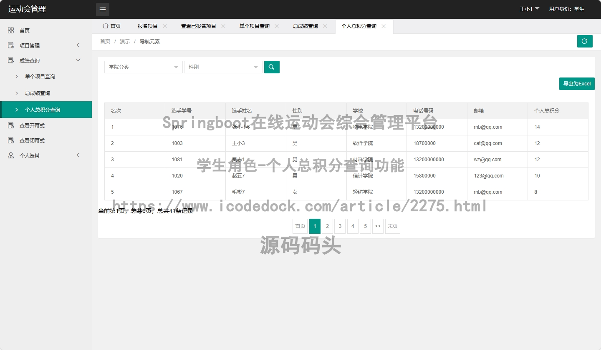Open the 王小1 user dropdown
Image resolution: width=601 pixels, height=350 pixels.
(x=529, y=9)
